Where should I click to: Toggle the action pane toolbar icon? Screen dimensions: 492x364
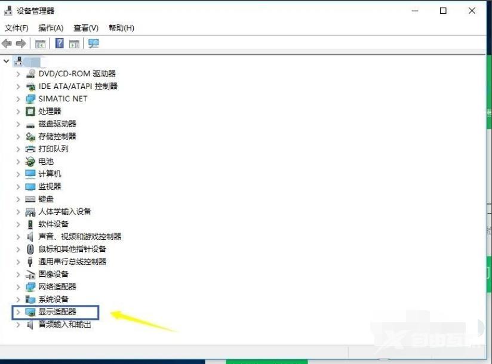75,43
